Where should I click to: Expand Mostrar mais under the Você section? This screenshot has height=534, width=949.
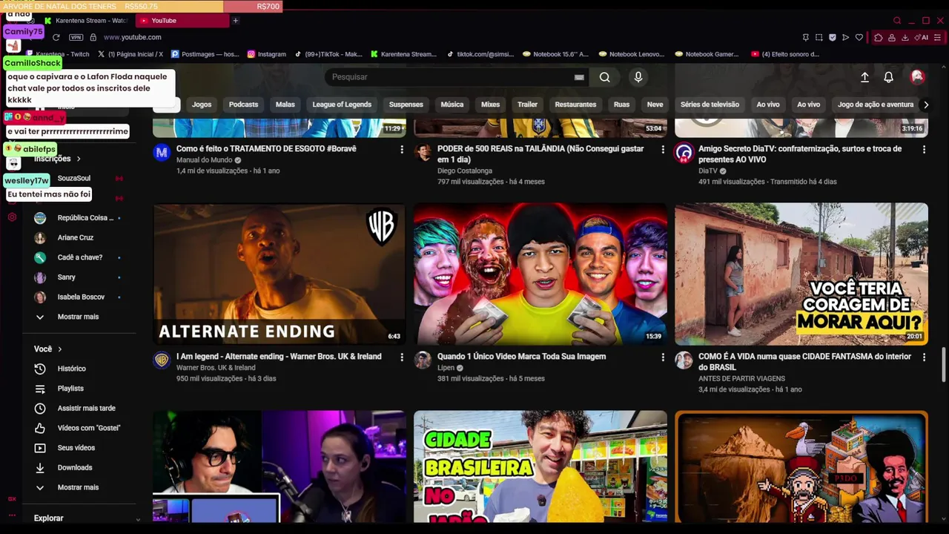coord(78,487)
